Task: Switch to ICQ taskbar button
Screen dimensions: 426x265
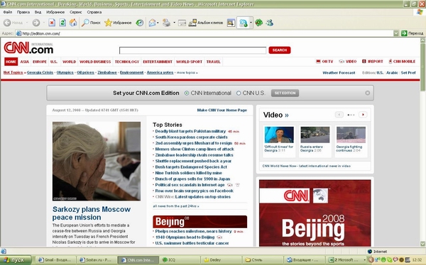Action: pyautogui.click(x=180, y=260)
